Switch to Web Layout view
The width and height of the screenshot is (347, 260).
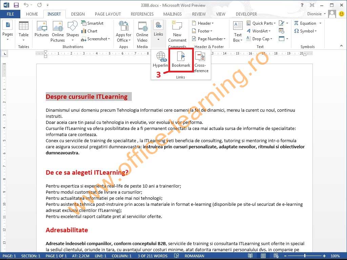(x=276, y=256)
